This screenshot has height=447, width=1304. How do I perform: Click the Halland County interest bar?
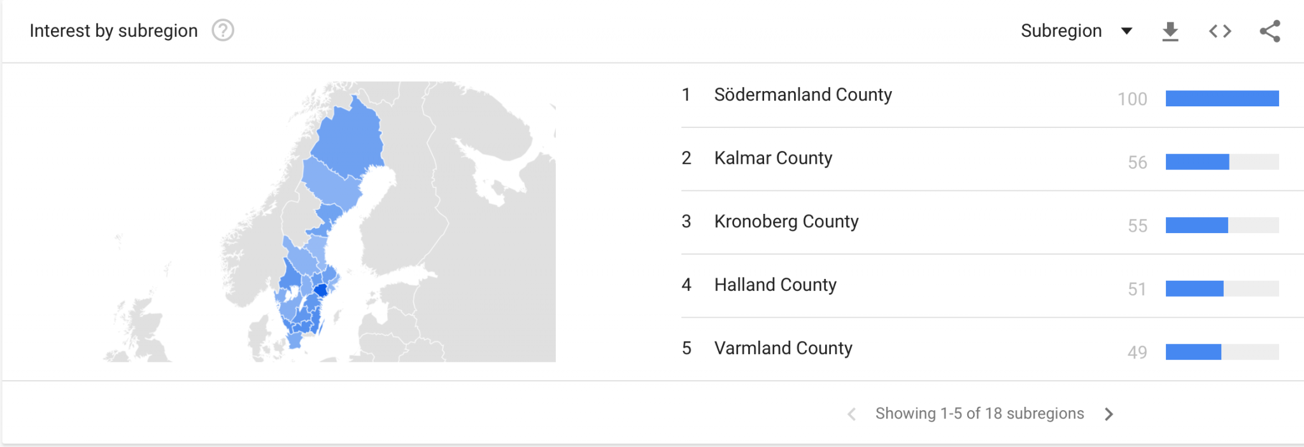(x=1194, y=288)
